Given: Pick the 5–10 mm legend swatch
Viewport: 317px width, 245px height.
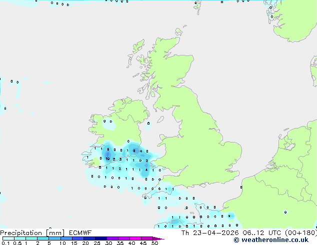Looking at the screenshot, I should (x=54, y=238).
